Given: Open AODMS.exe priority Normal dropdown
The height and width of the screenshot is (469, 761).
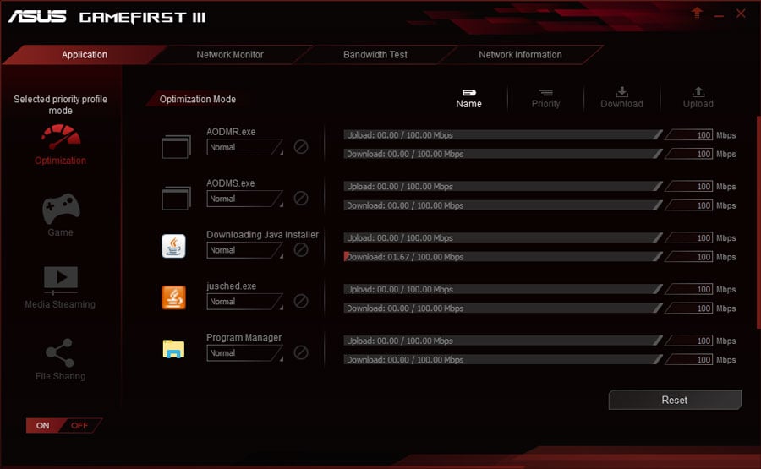Looking at the screenshot, I should (x=245, y=199).
